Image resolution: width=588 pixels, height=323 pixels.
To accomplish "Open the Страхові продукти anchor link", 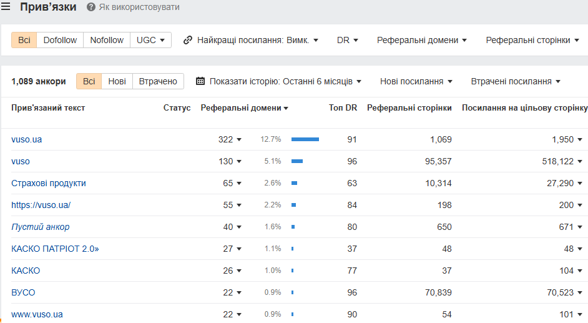I will (x=48, y=183).
